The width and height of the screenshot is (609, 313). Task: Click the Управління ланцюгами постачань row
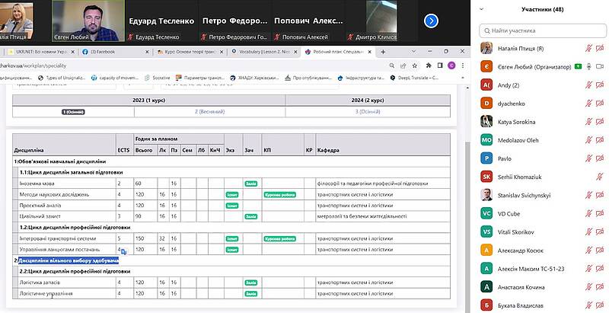(x=231, y=249)
